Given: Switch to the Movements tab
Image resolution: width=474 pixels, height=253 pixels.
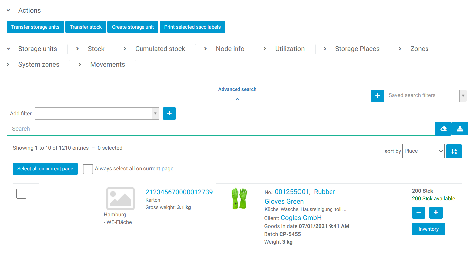Looking at the screenshot, I should 107,64.
